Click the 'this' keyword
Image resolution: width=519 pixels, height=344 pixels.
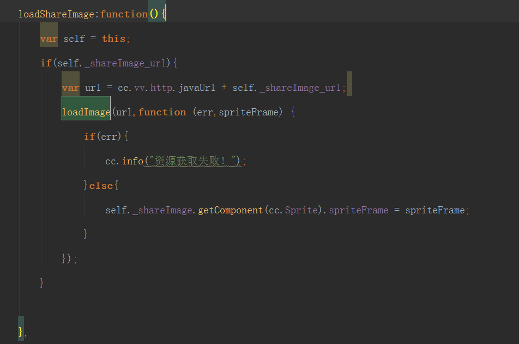click(x=113, y=39)
